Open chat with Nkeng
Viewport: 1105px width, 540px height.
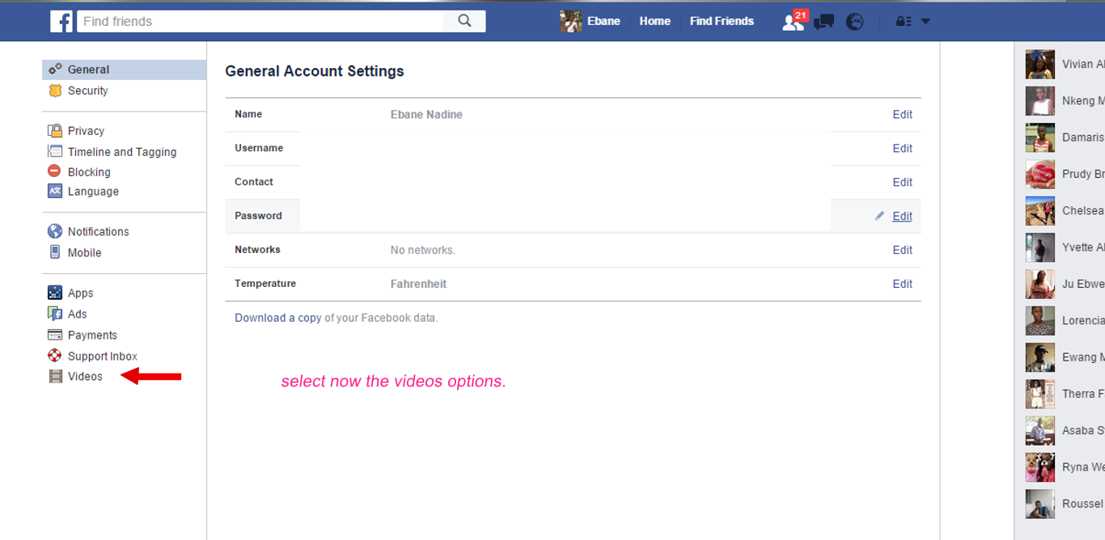coord(1065,101)
